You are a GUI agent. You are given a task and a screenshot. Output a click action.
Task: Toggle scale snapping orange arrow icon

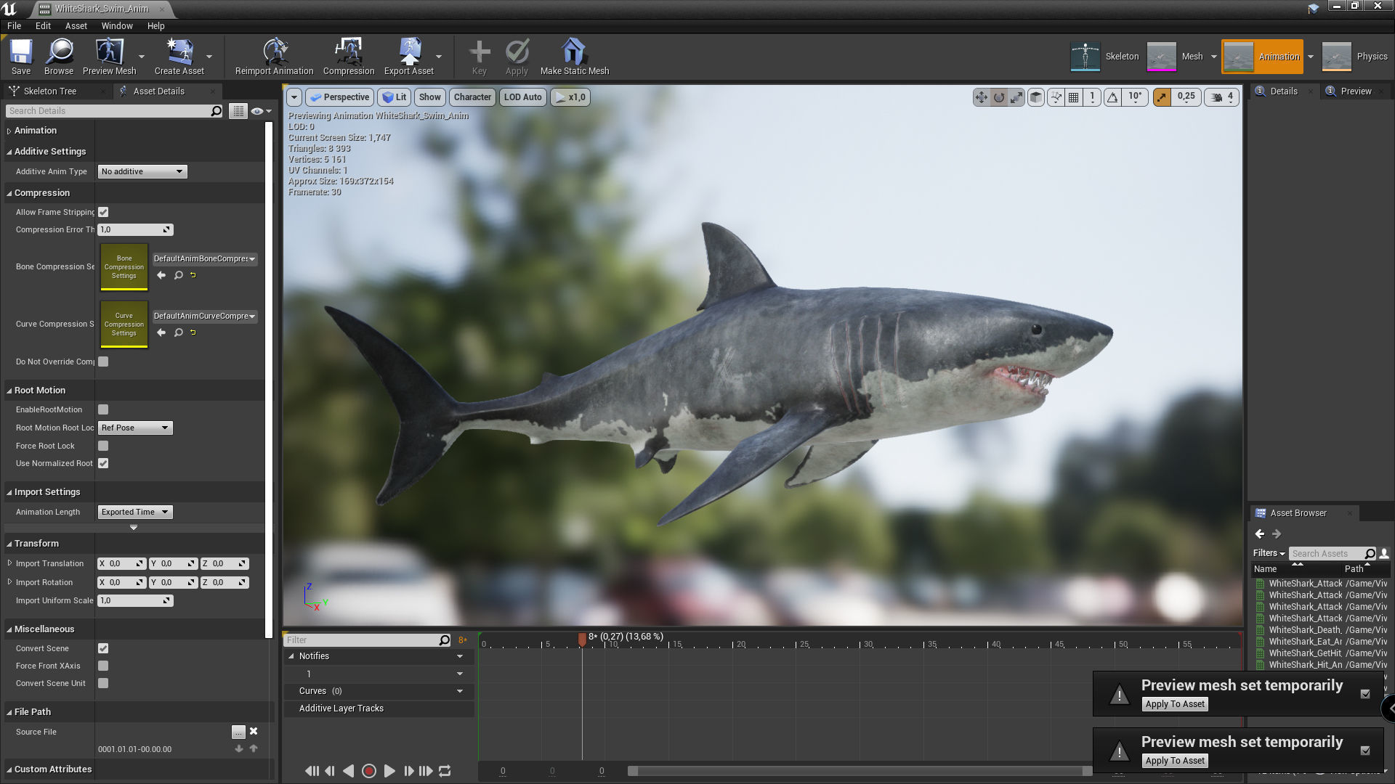(1162, 97)
